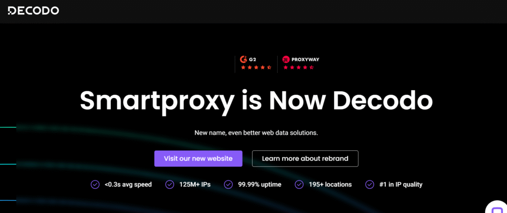Click checkmark icon beside 99.99% uptime
The width and height of the screenshot is (507, 213).
[x=228, y=185]
